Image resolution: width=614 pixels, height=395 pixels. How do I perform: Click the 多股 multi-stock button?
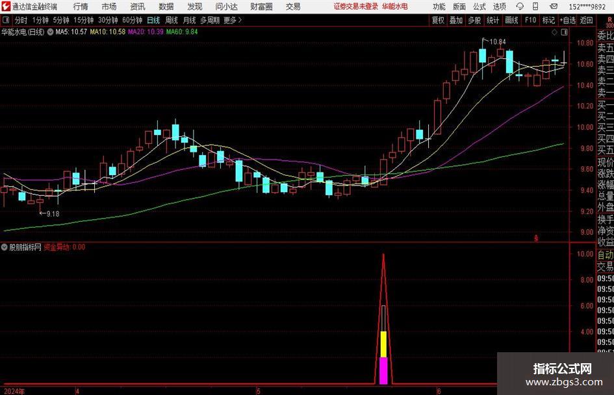click(x=474, y=20)
